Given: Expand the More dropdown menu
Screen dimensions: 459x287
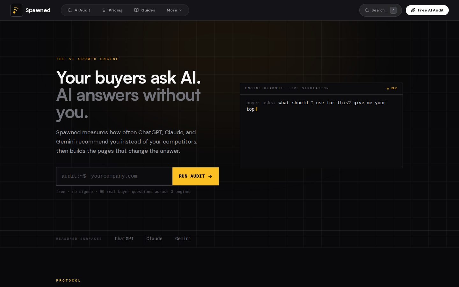Looking at the screenshot, I should coord(174,10).
